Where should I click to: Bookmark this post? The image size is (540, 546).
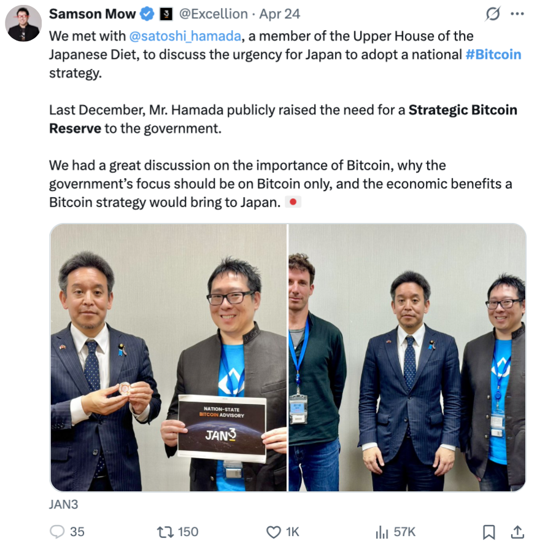point(489,532)
